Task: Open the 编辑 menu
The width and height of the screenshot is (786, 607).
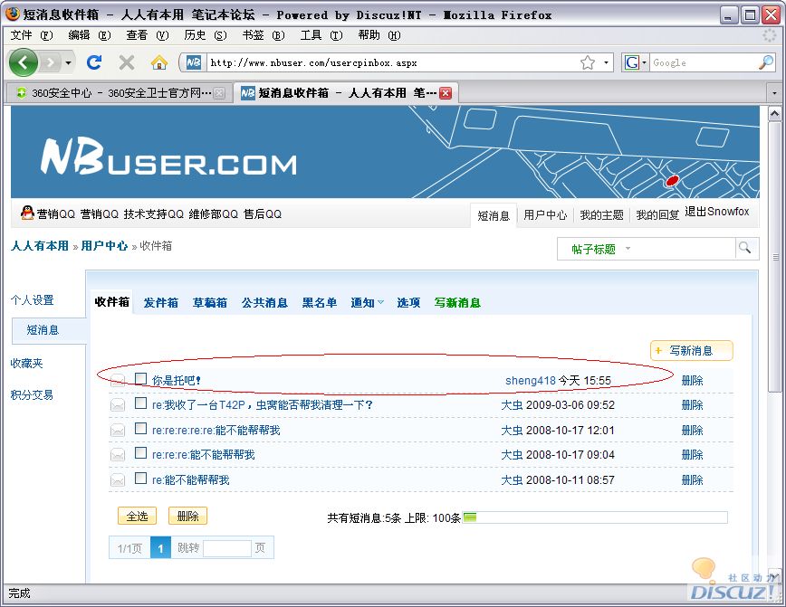Action: click(x=90, y=35)
